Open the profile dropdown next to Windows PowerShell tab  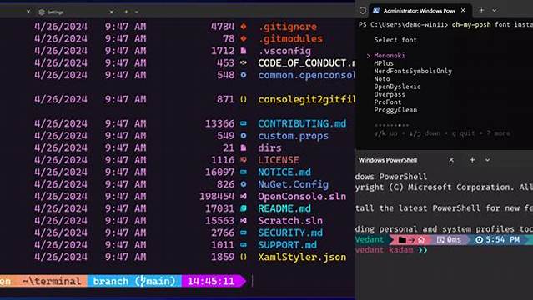click(x=487, y=160)
